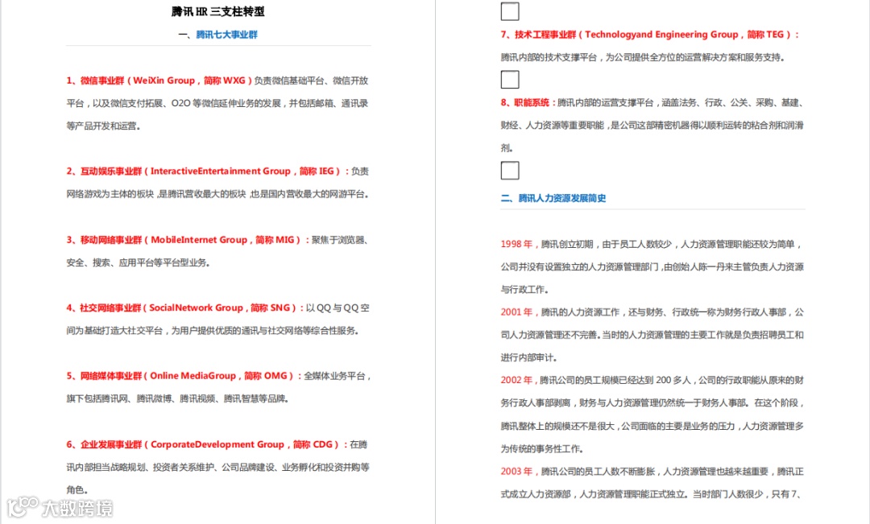Click the line "为传统的事务性工作。"
This screenshot has height=524, width=870.
(542, 448)
